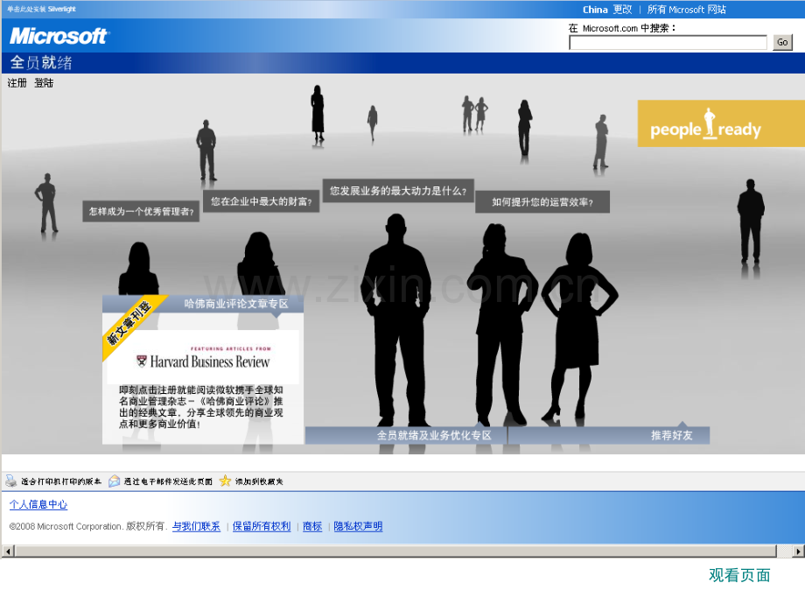
Task: Open 与我们联系 footer link
Action: (x=196, y=526)
